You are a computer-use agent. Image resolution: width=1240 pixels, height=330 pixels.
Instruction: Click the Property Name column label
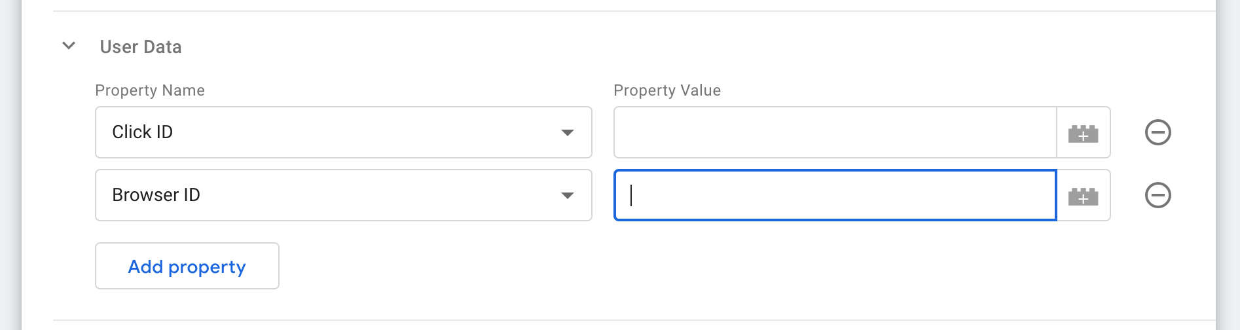[150, 90]
